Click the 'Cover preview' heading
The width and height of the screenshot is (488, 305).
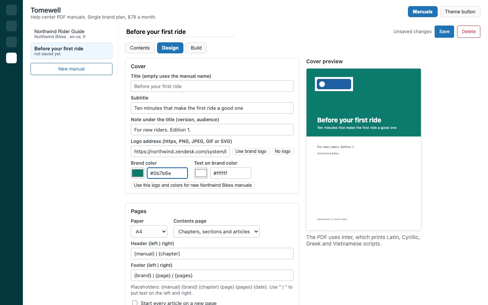pos(324,61)
